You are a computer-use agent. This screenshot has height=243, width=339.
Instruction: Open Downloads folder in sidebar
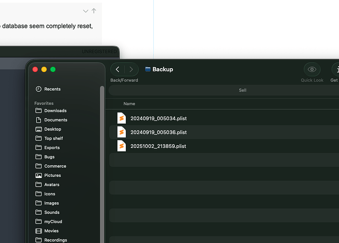51,111
